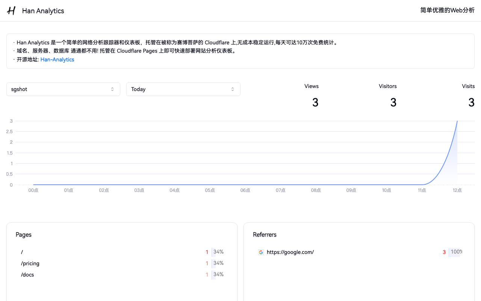The height and width of the screenshot is (301, 481).
Task: Open the Today time range dropdown
Action: 183,89
